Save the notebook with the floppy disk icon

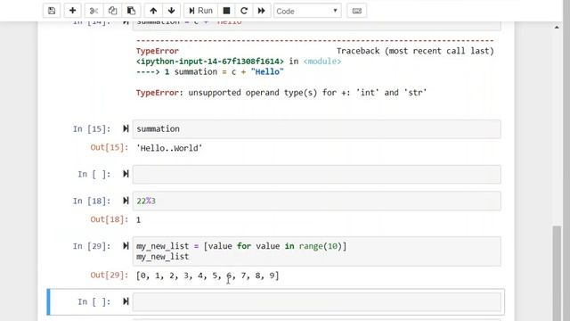52,11
